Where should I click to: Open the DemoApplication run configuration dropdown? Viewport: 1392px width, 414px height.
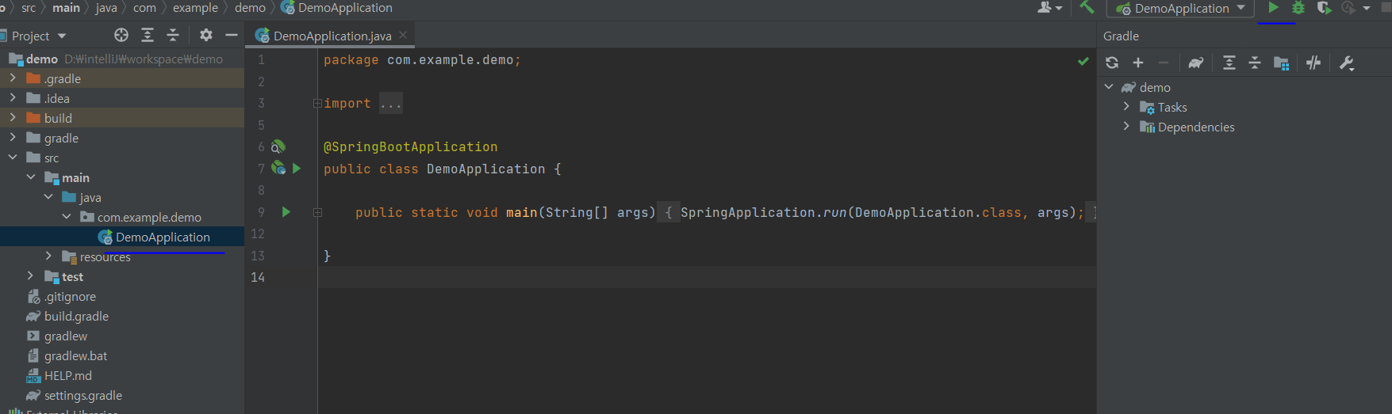(1180, 8)
